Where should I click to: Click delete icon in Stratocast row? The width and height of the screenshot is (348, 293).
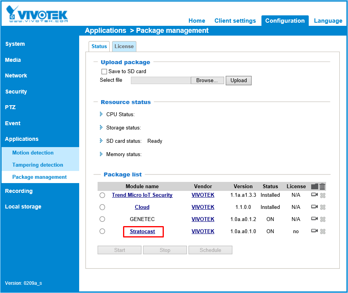(323, 232)
